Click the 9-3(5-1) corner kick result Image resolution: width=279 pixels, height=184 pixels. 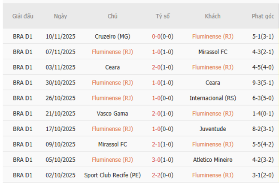pos(263,83)
